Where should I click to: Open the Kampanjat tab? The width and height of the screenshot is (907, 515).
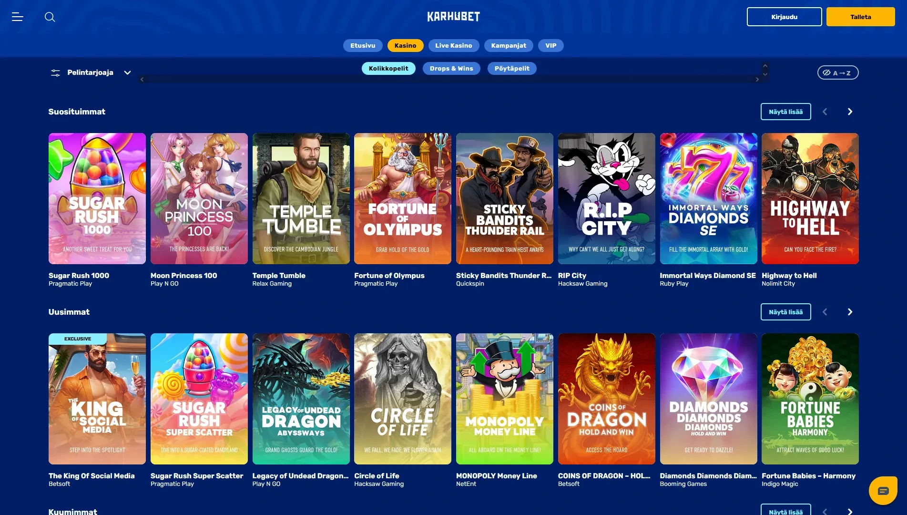[509, 45]
